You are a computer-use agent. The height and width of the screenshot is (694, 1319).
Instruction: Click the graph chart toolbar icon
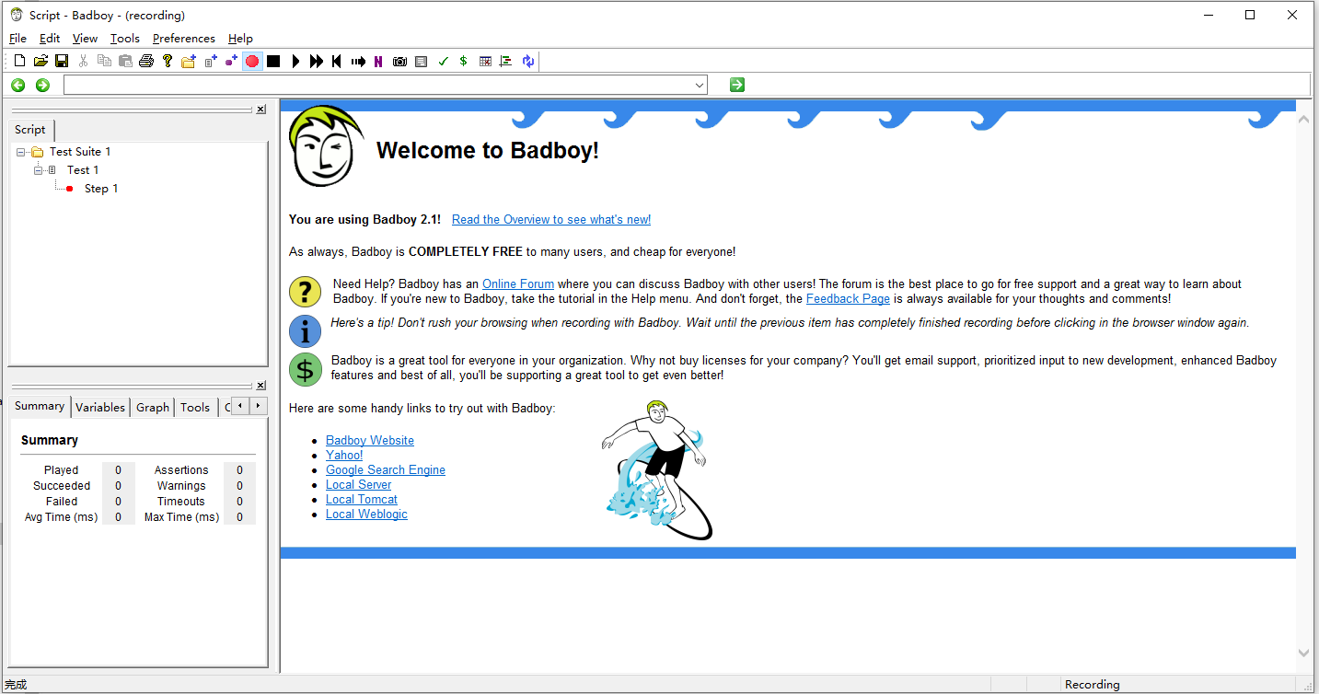(x=505, y=62)
